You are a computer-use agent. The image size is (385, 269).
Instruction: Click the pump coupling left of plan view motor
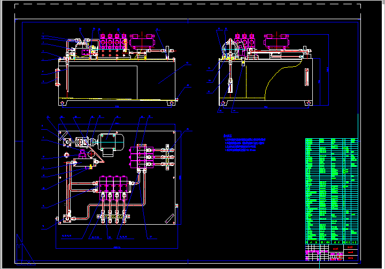(x=84, y=143)
